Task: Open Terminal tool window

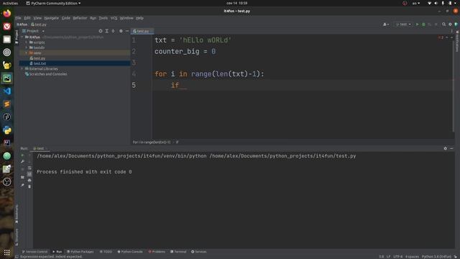Action: (178, 252)
